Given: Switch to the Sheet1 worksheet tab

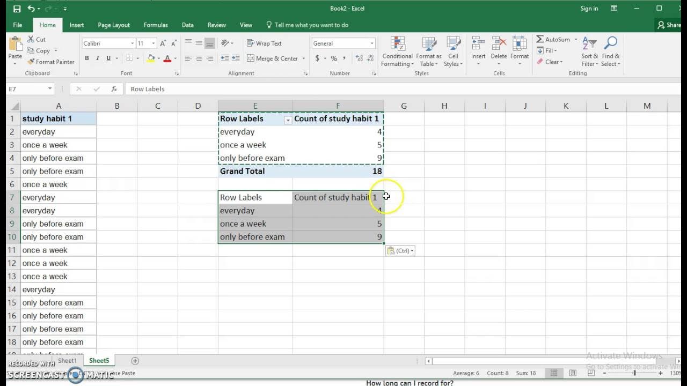Looking at the screenshot, I should coord(68,361).
